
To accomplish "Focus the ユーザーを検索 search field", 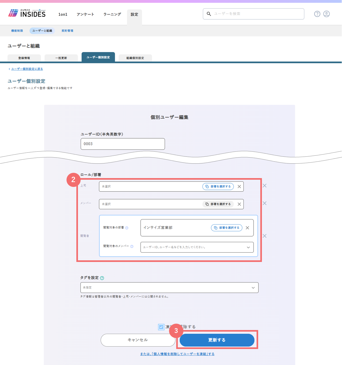I will pyautogui.click(x=254, y=14).
